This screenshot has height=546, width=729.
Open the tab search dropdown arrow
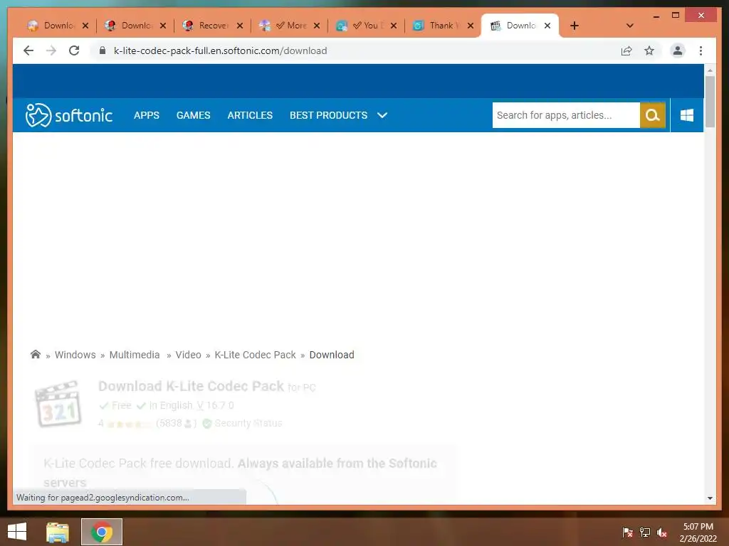click(630, 26)
